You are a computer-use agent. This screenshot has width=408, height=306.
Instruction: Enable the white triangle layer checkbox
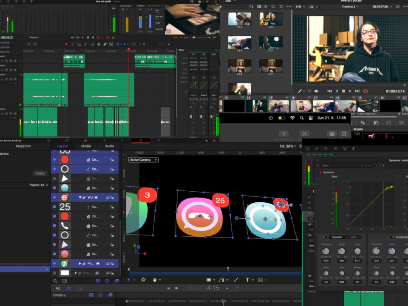54,178
